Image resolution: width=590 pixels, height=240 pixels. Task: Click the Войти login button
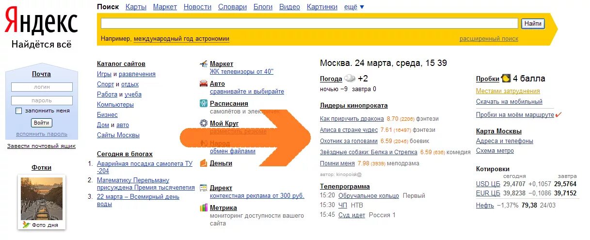pyautogui.click(x=41, y=123)
